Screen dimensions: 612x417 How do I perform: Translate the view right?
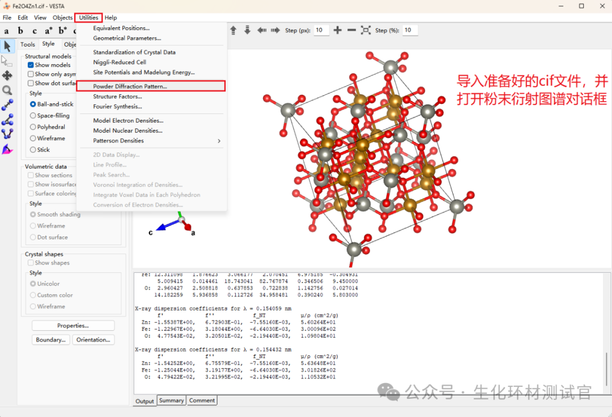pos(275,30)
